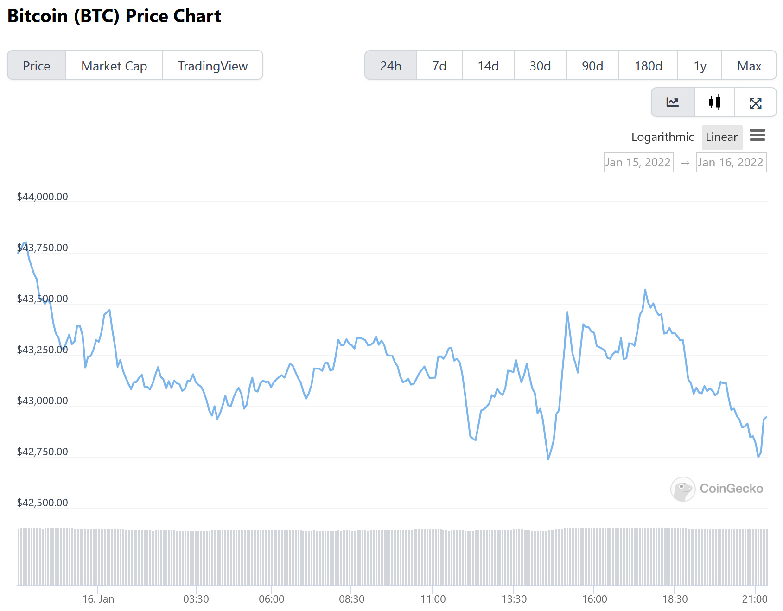Toggle Logarithmic scale

tap(662, 137)
